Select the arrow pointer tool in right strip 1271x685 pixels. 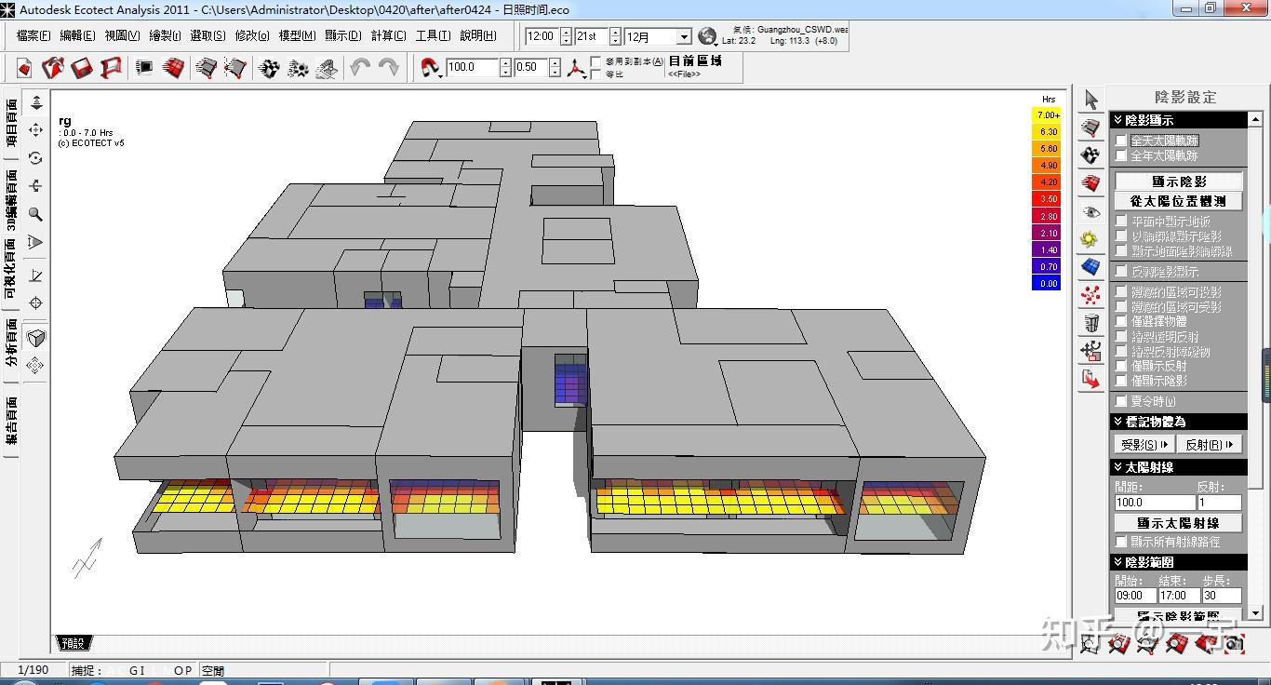pos(1090,100)
